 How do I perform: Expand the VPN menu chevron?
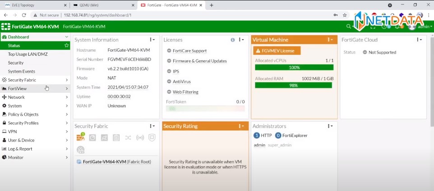(x=67, y=132)
